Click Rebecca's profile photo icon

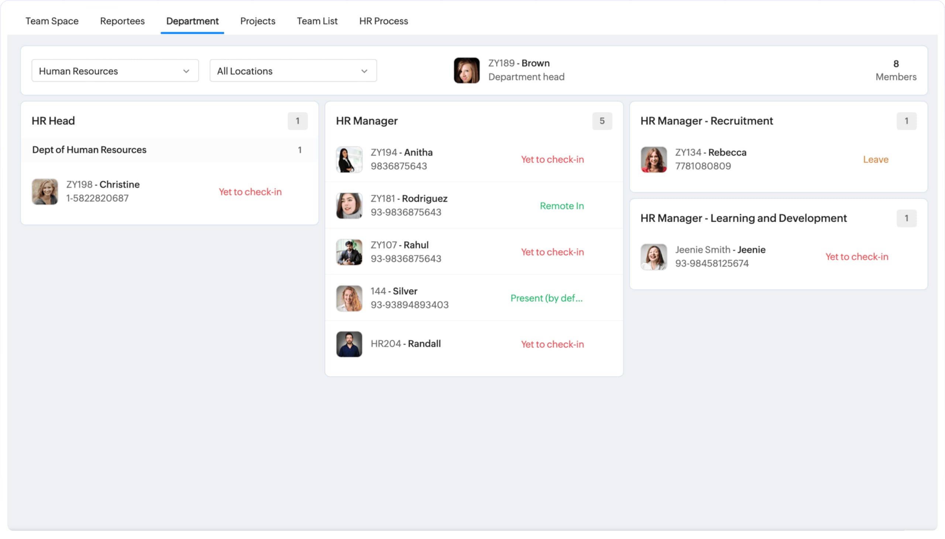click(x=653, y=159)
